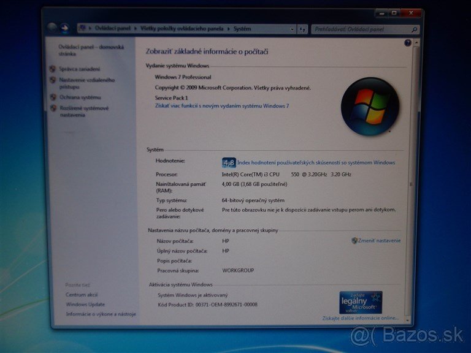Screen dimensions: 471x353
Task: Open the blue Help question mark icon
Action: (408, 43)
